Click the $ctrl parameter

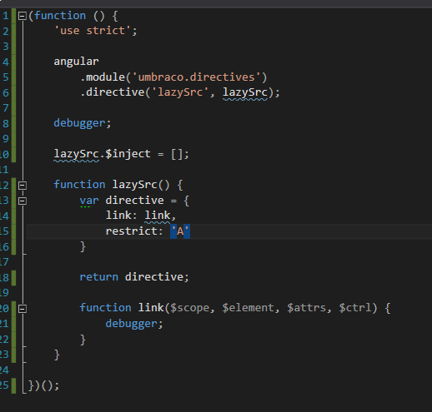point(355,308)
